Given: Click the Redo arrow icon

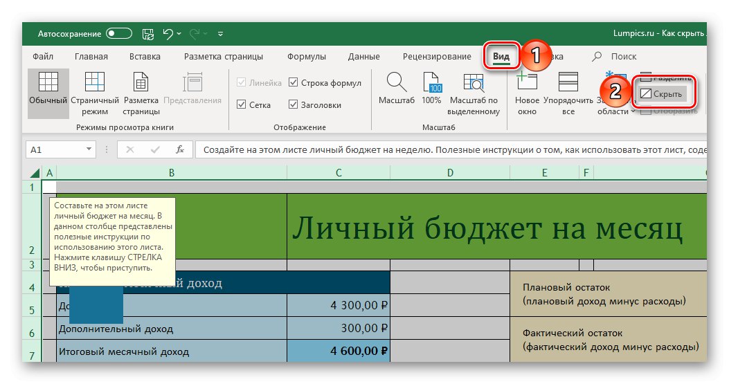Looking at the screenshot, I should (x=195, y=33).
